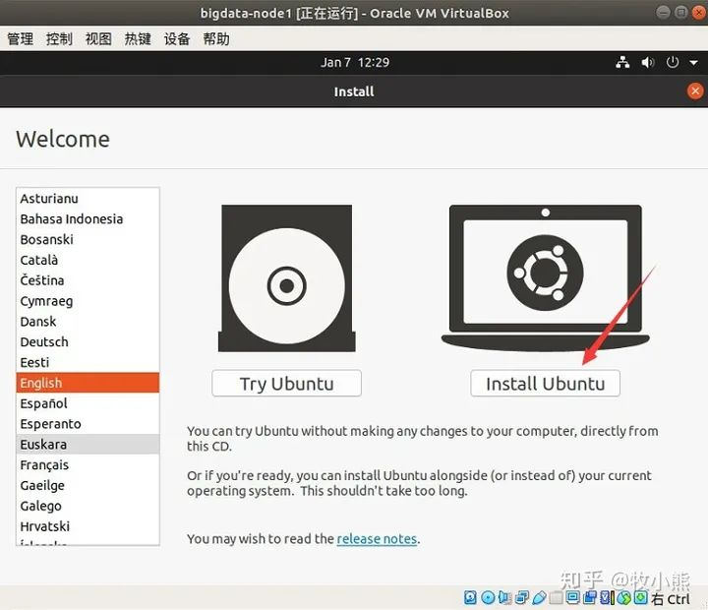Click the recording status icon
The image size is (708, 610).
(x=590, y=597)
